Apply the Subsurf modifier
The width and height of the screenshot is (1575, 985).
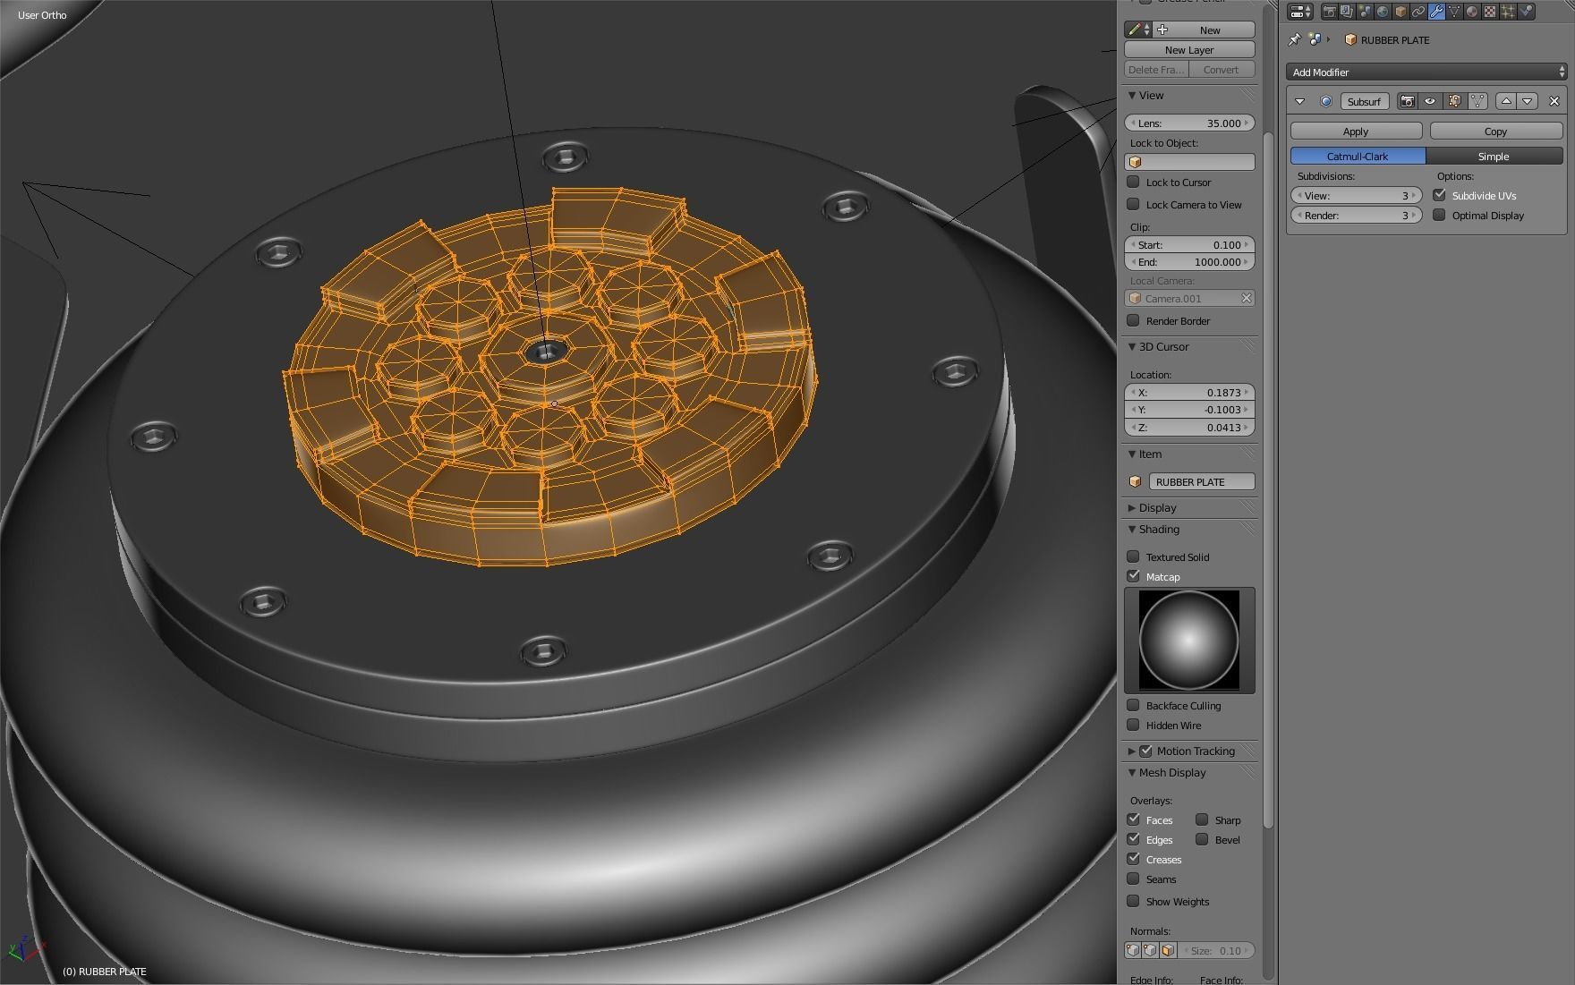[x=1356, y=131]
